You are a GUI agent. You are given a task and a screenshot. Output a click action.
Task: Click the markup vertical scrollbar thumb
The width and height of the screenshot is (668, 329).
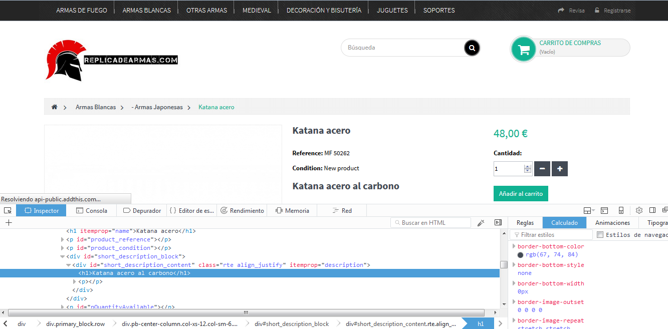[x=504, y=265]
